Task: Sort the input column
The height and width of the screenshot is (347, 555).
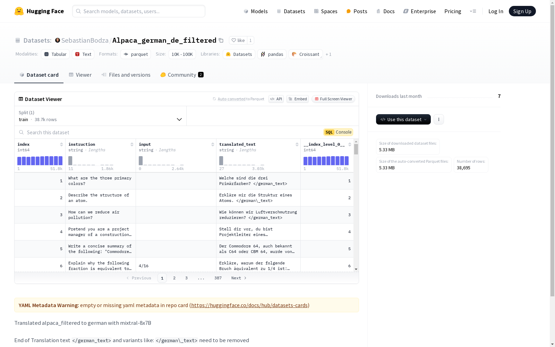Action: click(213, 144)
